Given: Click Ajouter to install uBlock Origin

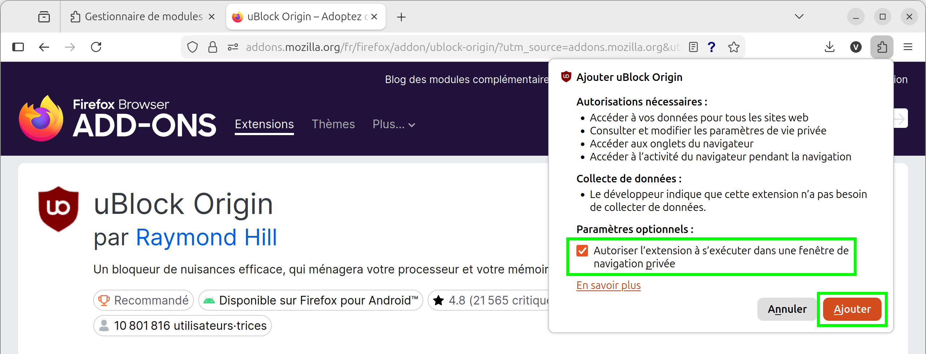Looking at the screenshot, I should [852, 309].
